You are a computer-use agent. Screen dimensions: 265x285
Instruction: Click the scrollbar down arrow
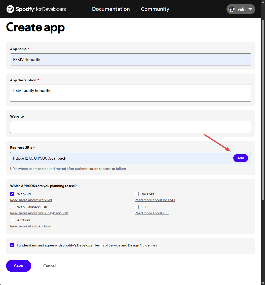[263, 283]
